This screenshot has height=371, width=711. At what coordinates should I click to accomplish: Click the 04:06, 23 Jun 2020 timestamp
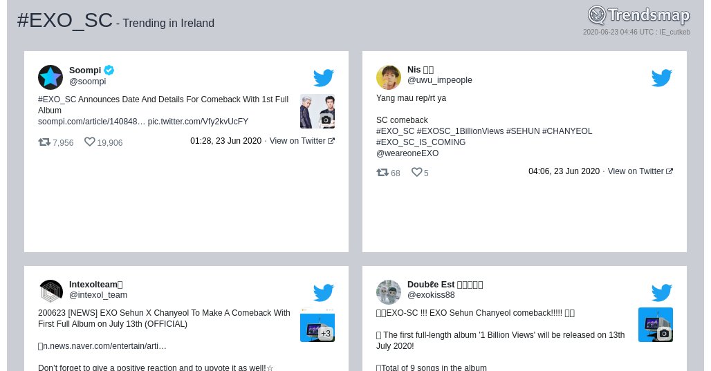click(x=564, y=171)
